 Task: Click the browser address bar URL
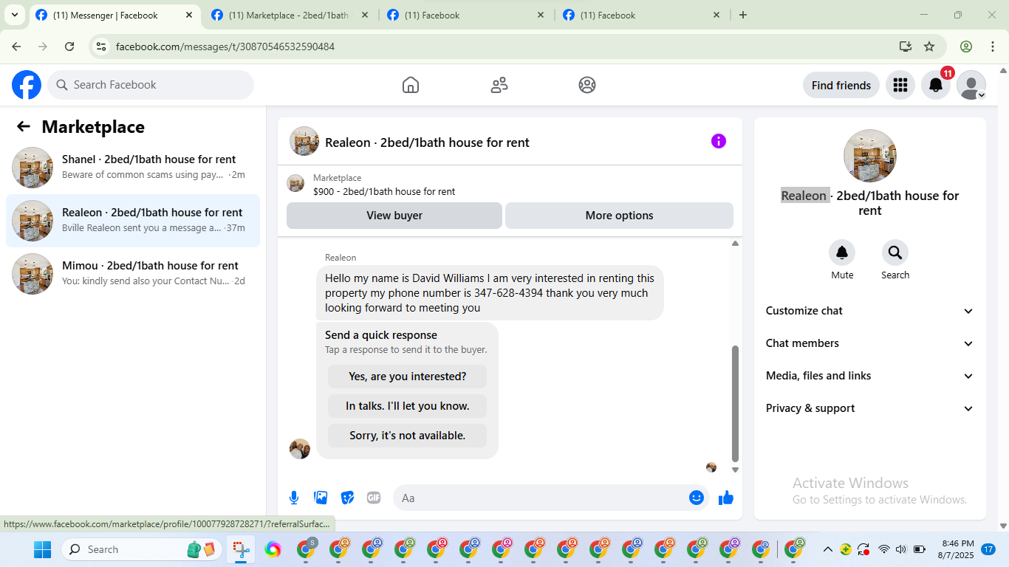tap(225, 47)
